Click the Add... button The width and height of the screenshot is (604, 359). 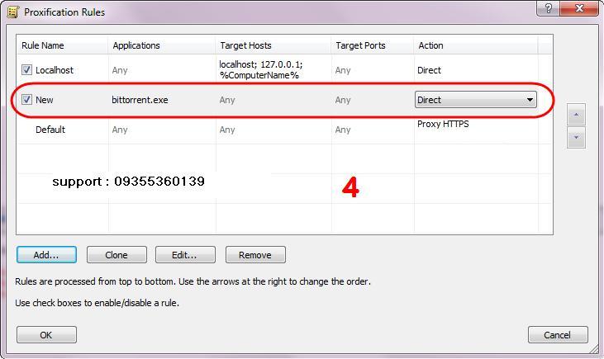(46, 255)
